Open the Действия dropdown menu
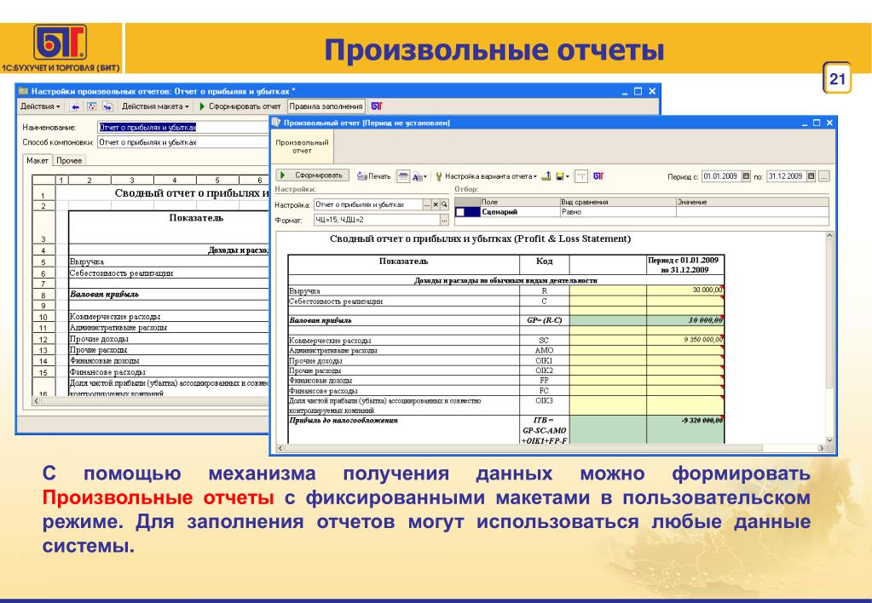 [40, 106]
